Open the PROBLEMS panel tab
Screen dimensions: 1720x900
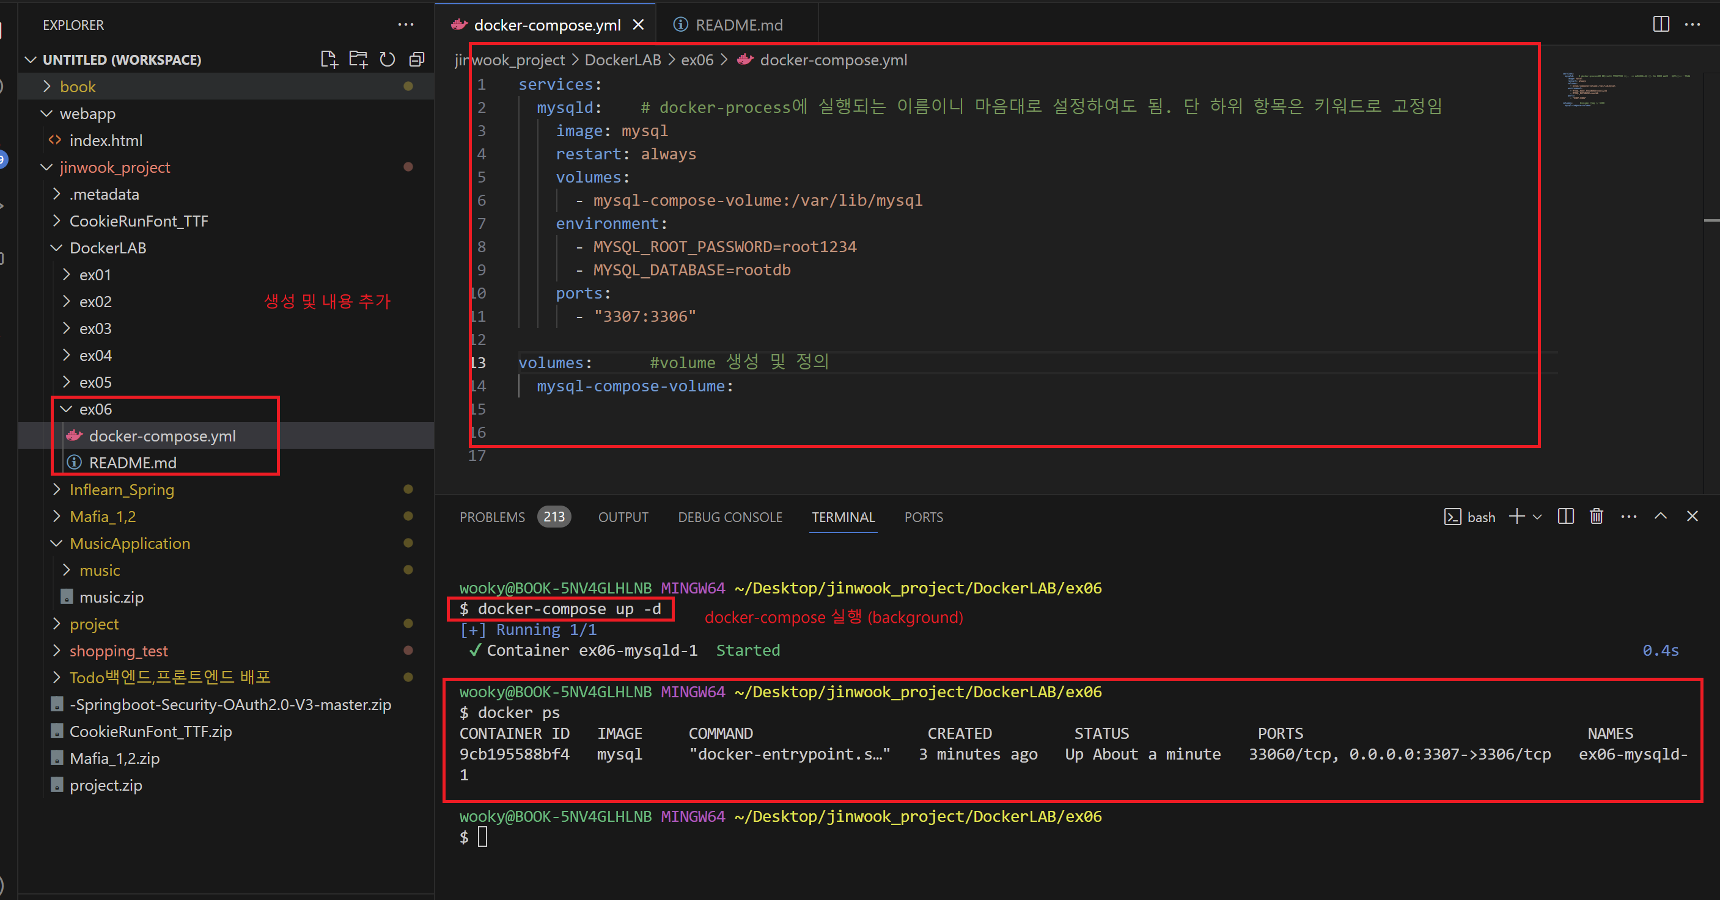pyautogui.click(x=492, y=517)
